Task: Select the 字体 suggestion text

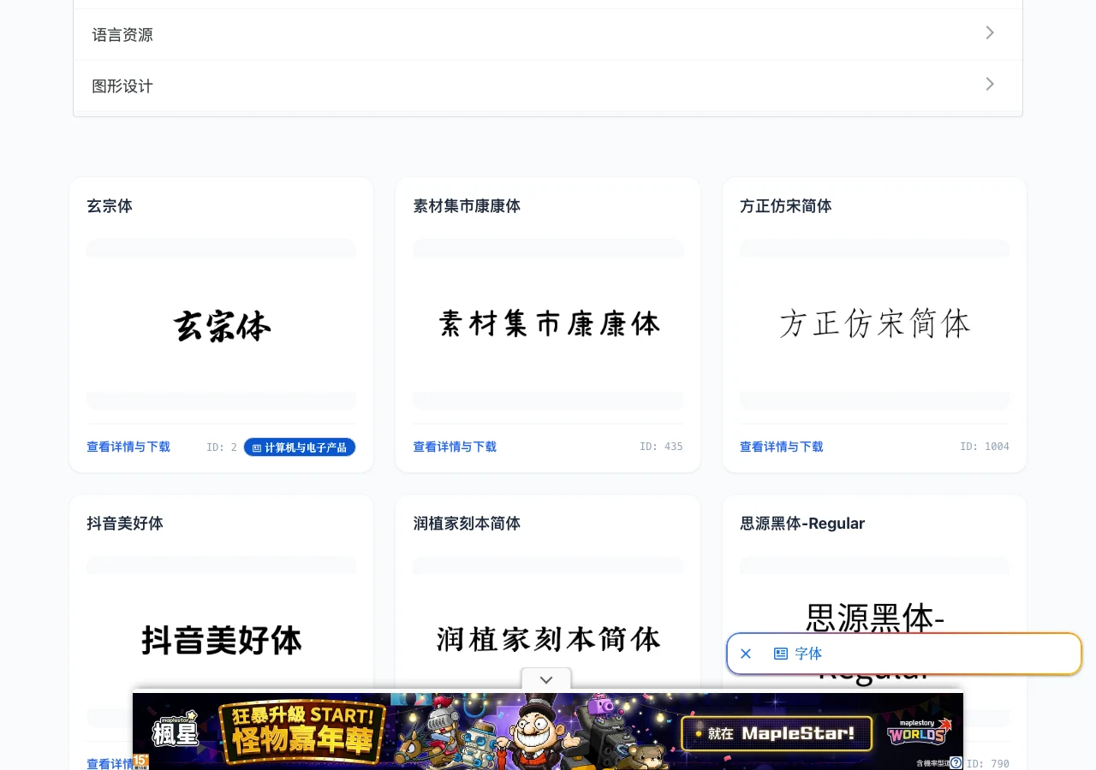Action: coord(808,654)
